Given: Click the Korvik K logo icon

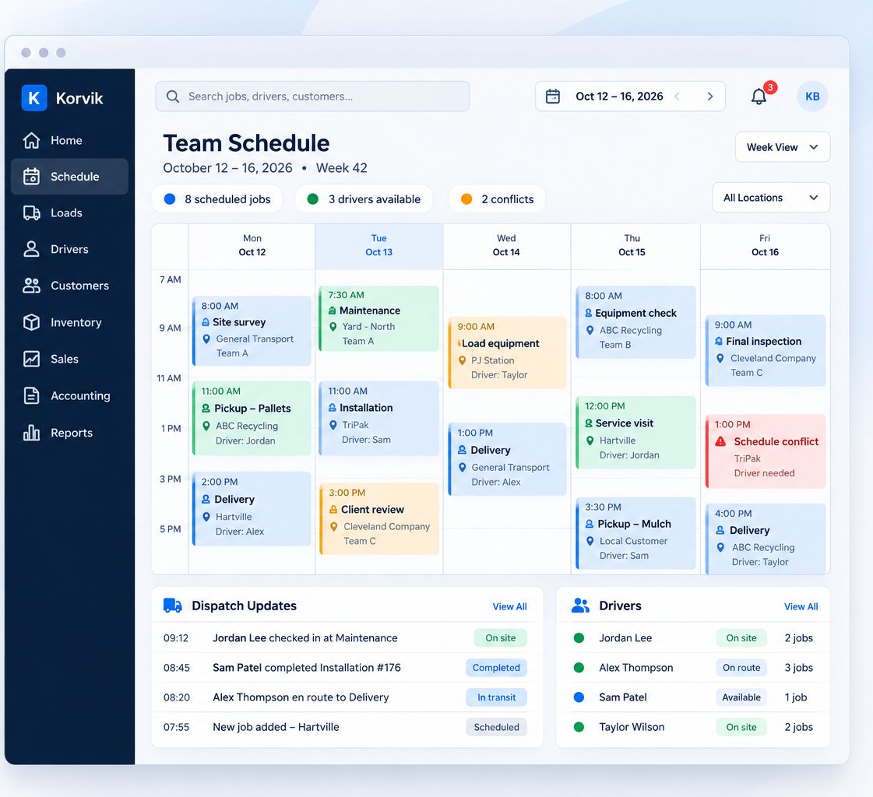Looking at the screenshot, I should 34,98.
